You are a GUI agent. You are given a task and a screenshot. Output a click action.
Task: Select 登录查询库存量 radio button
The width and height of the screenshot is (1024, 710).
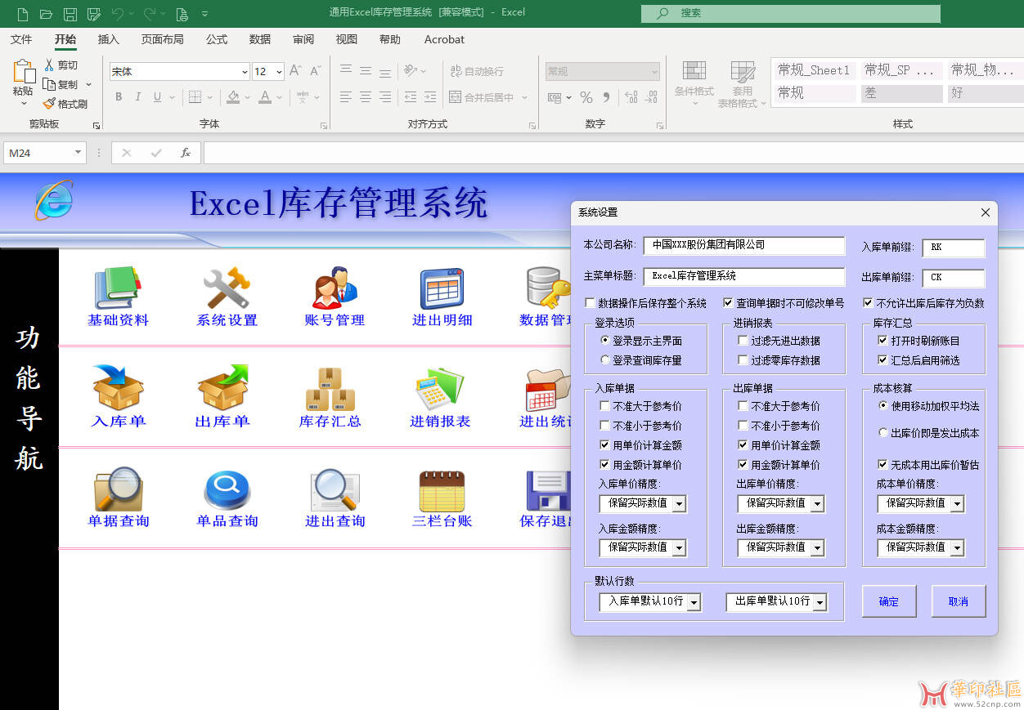605,360
